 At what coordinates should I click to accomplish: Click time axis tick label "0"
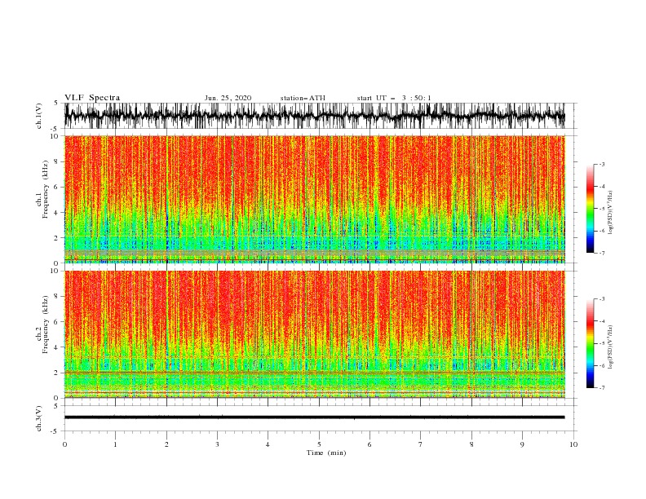64,444
